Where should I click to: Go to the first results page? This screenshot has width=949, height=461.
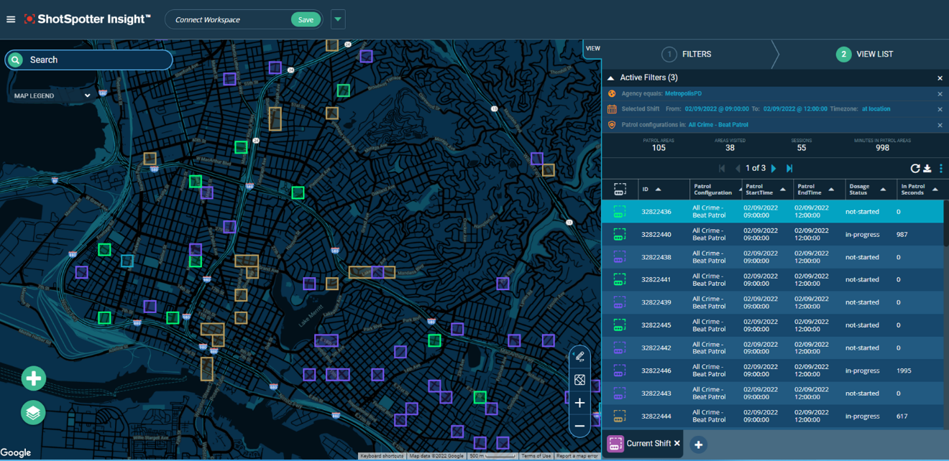(722, 168)
